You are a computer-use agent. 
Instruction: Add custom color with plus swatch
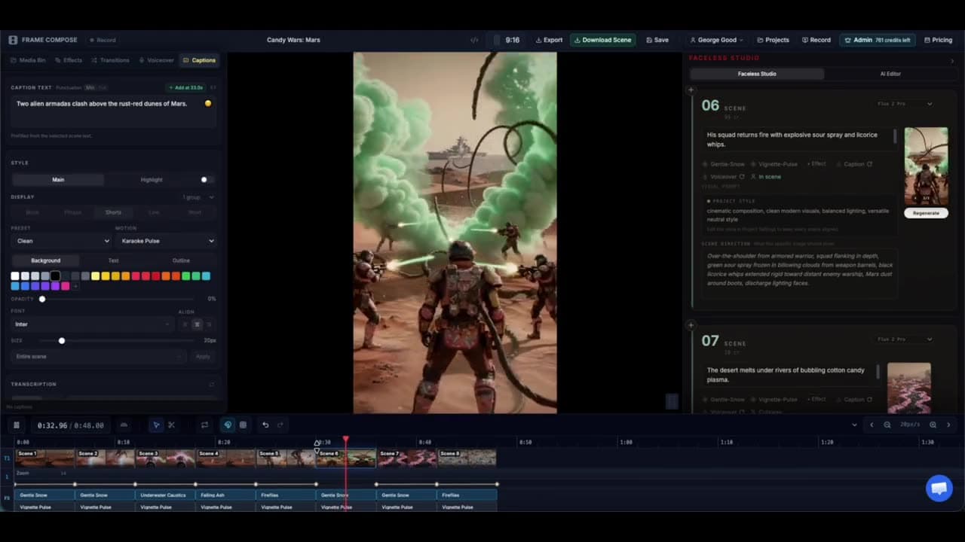click(75, 286)
